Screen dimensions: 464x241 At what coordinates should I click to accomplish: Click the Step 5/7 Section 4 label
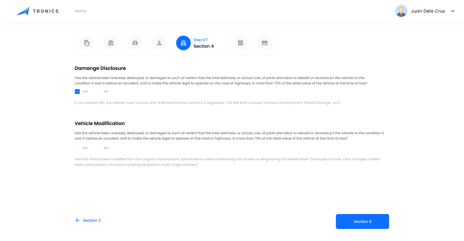(x=203, y=43)
